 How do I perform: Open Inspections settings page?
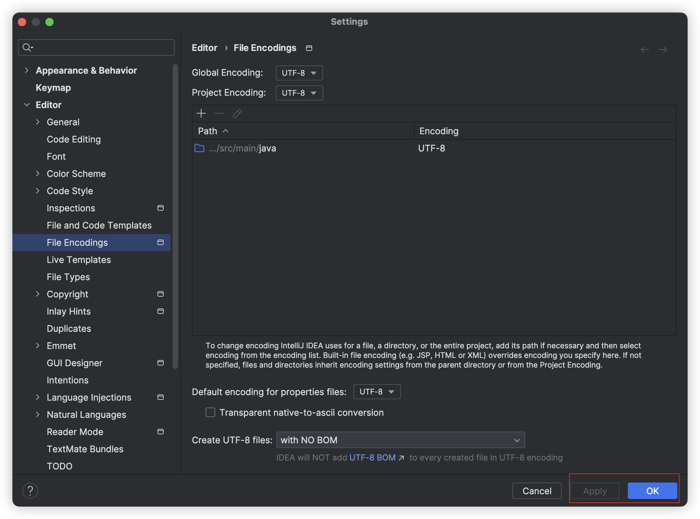point(71,208)
